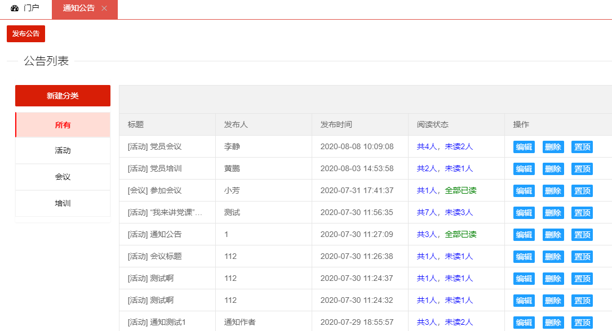Close the 通知公告 tab

tap(104, 8)
